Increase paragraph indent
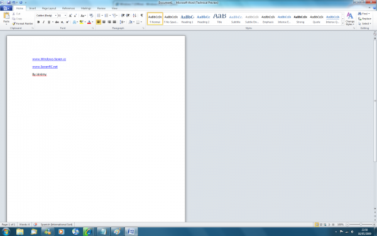 click(x=128, y=16)
